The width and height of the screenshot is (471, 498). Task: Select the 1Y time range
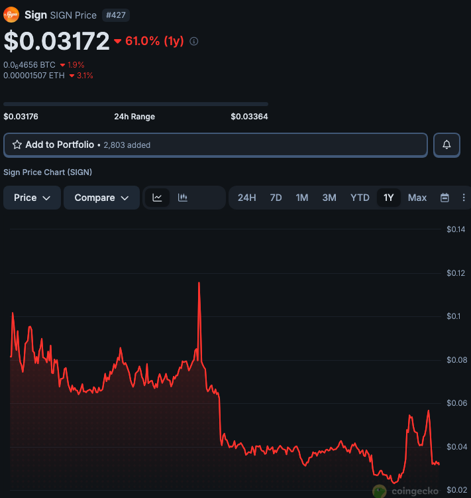pos(388,198)
